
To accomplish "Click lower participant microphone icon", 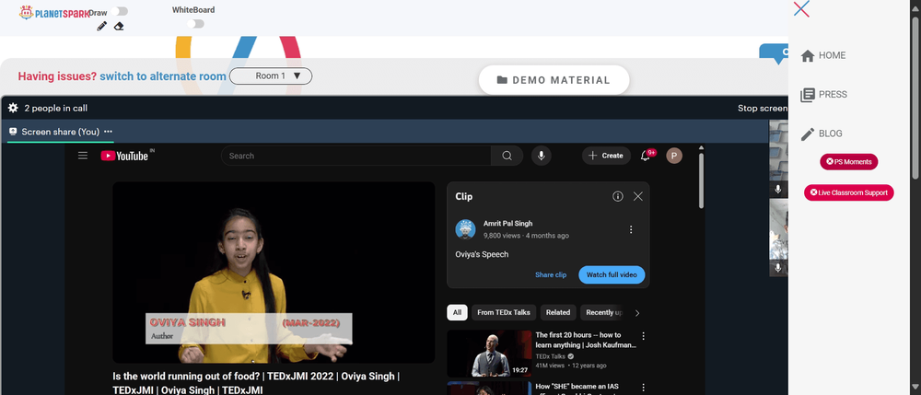I will (x=777, y=268).
